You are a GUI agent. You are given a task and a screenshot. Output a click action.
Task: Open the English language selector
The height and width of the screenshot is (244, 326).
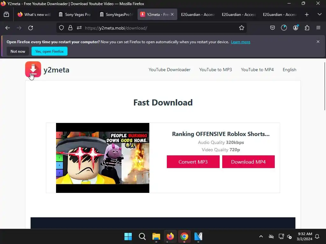tap(289, 70)
